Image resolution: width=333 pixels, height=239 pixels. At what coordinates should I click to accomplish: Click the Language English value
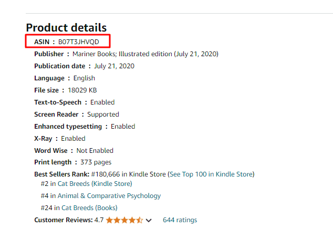coord(84,78)
